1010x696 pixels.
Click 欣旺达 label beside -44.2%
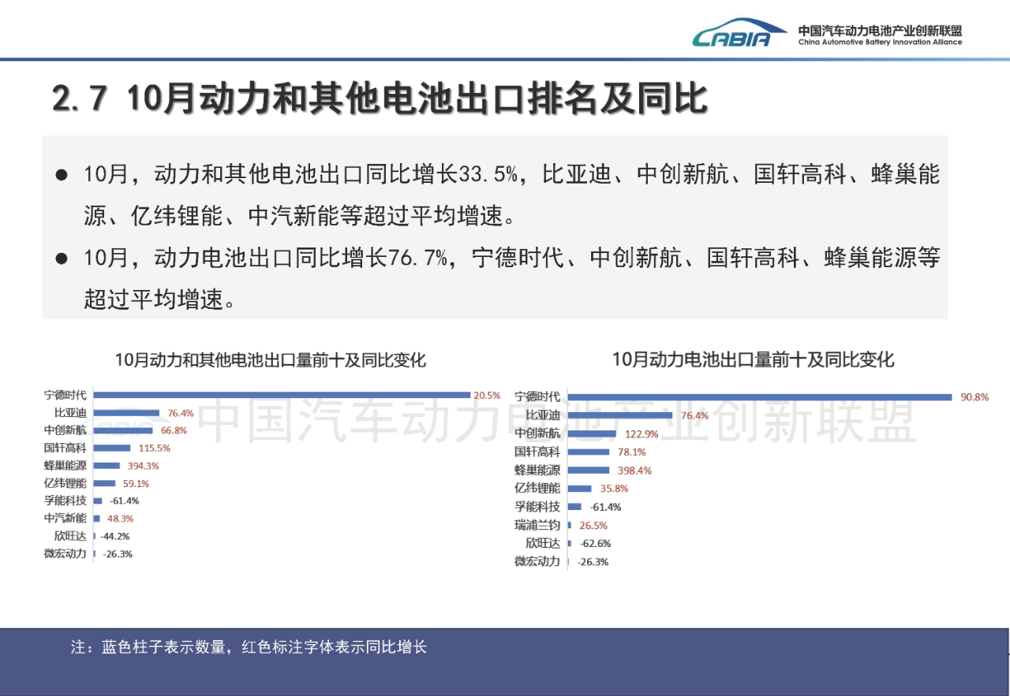pyautogui.click(x=70, y=536)
